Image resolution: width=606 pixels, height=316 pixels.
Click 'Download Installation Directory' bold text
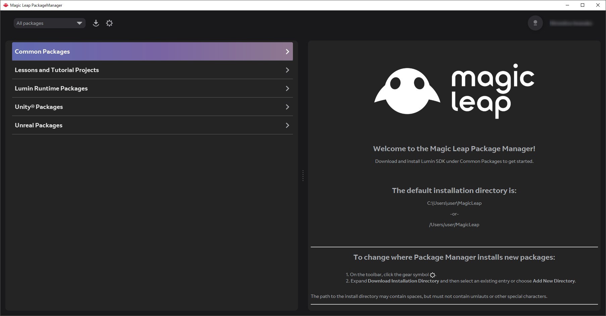[x=403, y=281]
